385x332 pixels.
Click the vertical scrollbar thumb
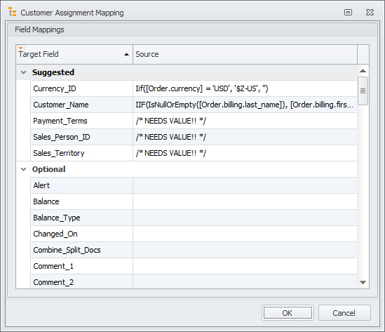tap(363, 91)
